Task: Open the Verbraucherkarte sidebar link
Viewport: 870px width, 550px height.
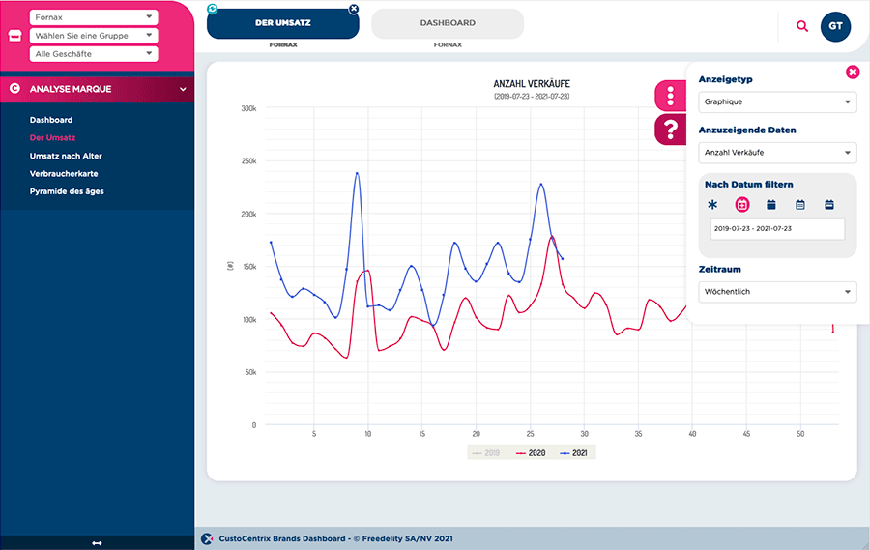Action: point(64,174)
